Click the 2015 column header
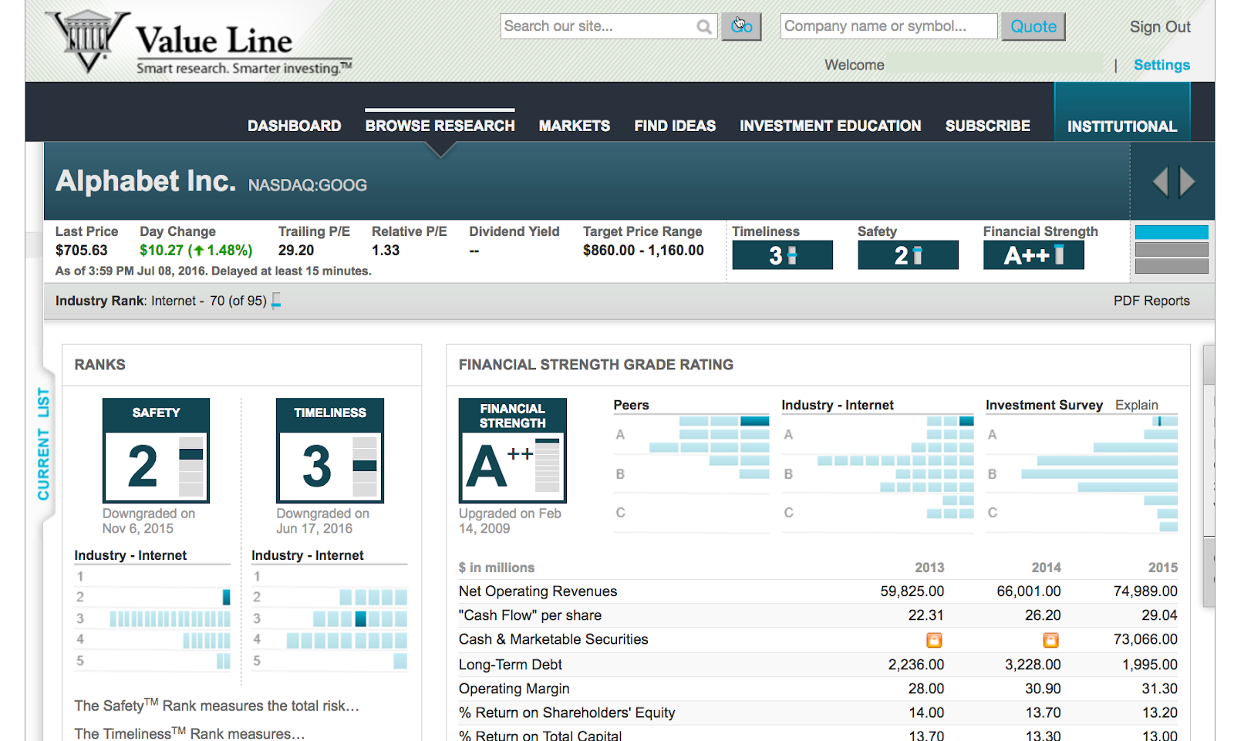 coord(1162,568)
